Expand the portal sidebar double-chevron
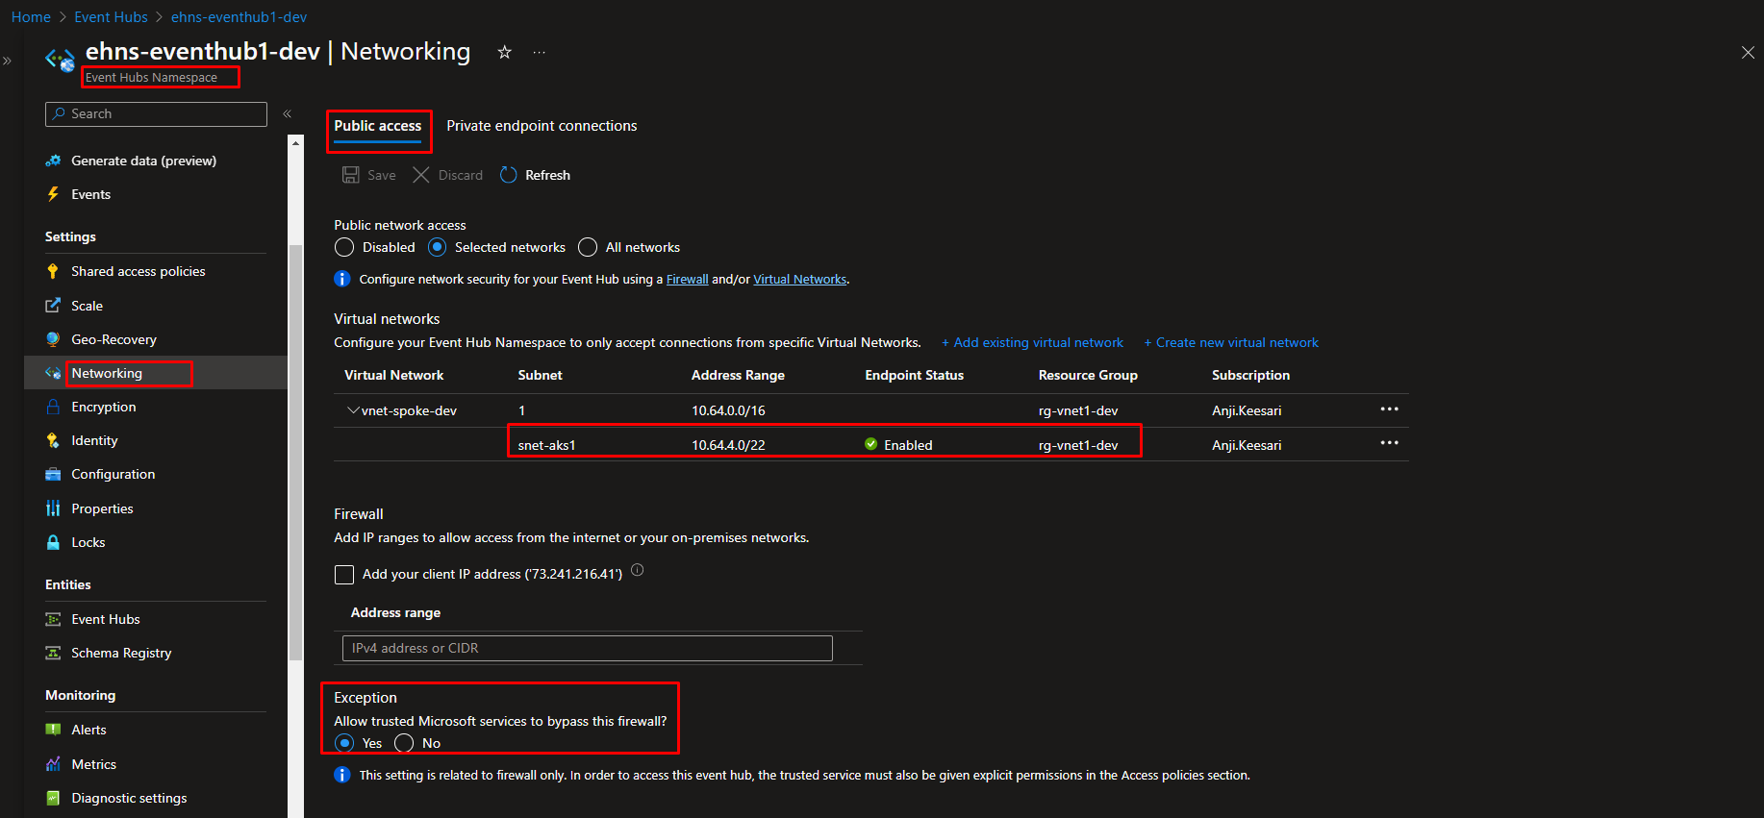This screenshot has height=818, width=1764. tap(7, 61)
